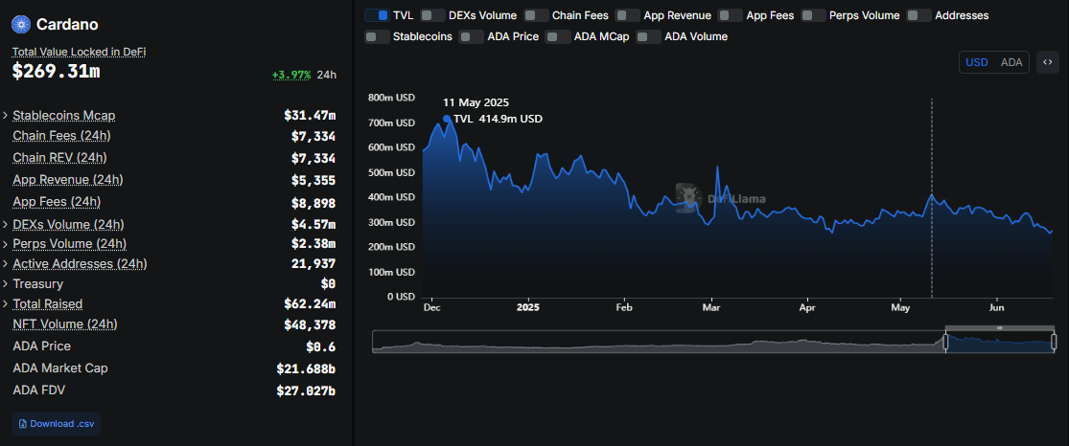Click the right handle of range slider
1069x446 pixels.
click(x=1054, y=341)
